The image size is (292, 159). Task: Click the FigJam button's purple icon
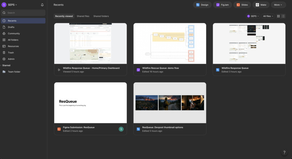218,5
